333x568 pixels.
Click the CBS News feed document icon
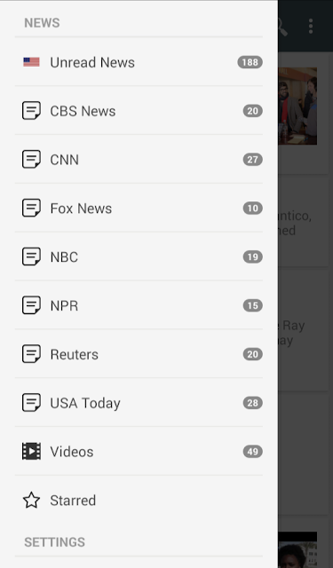[x=32, y=110]
